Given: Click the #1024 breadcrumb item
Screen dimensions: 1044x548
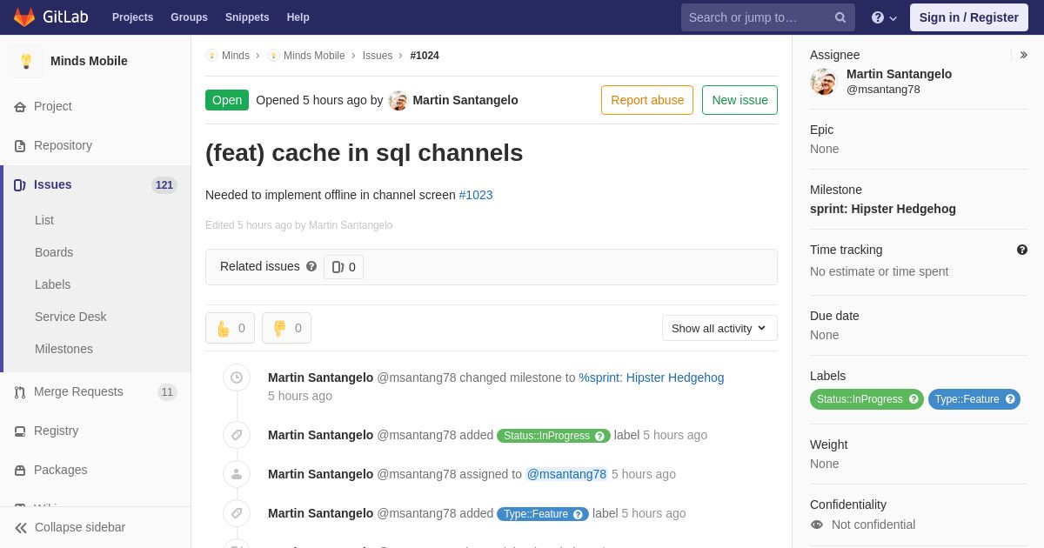Looking at the screenshot, I should click(x=425, y=56).
